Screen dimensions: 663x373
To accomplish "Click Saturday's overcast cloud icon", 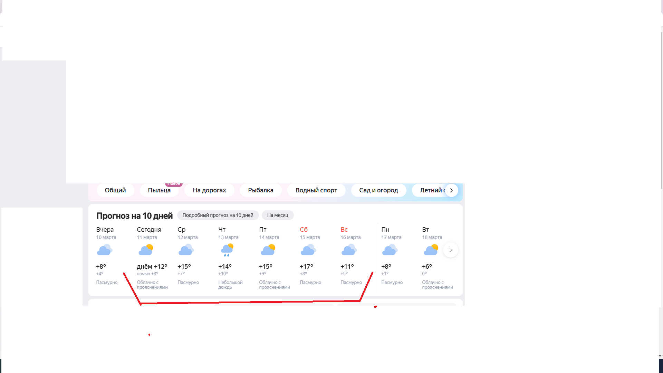I will (308, 250).
